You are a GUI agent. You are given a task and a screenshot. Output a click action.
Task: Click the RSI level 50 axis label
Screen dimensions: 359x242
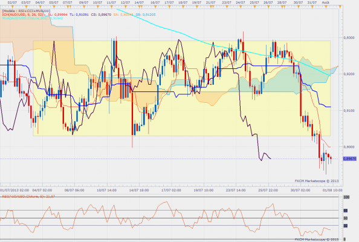[346, 218]
